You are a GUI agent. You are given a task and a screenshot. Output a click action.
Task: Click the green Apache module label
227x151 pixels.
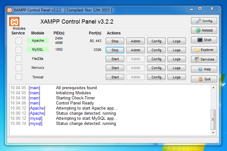click(x=38, y=40)
